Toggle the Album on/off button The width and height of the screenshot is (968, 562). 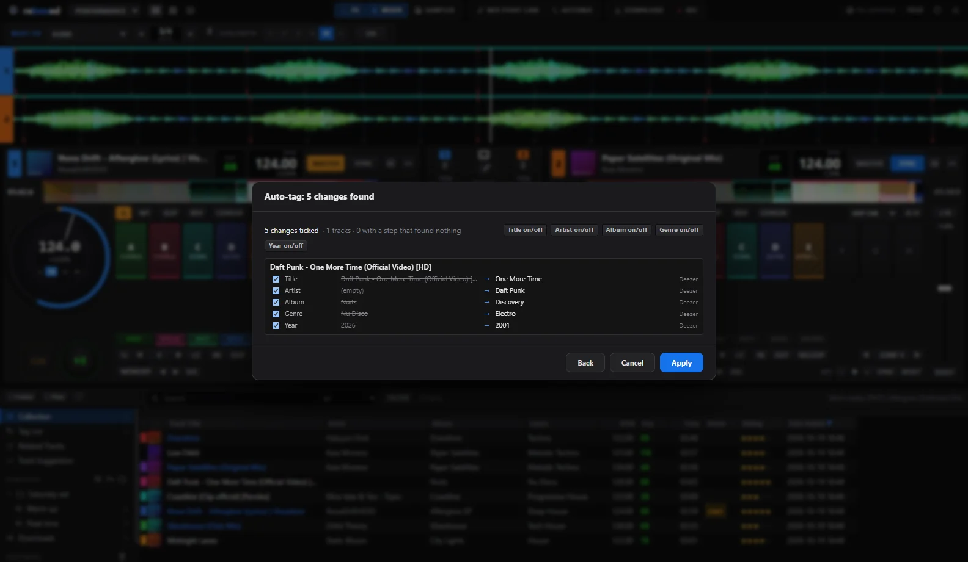tap(626, 230)
